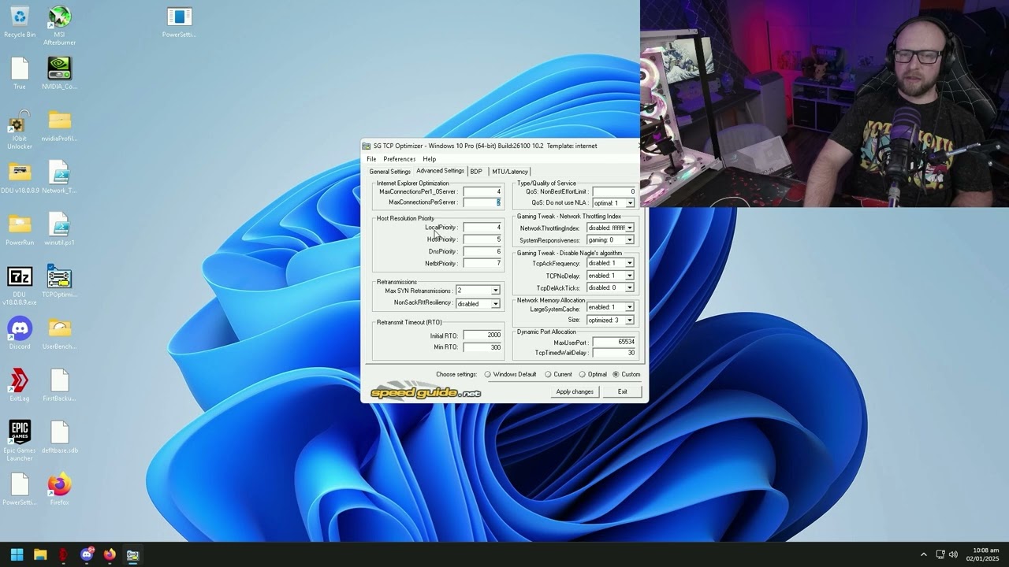Select the FirstBacku... file icon
This screenshot has height=567, width=1009.
pos(59,386)
